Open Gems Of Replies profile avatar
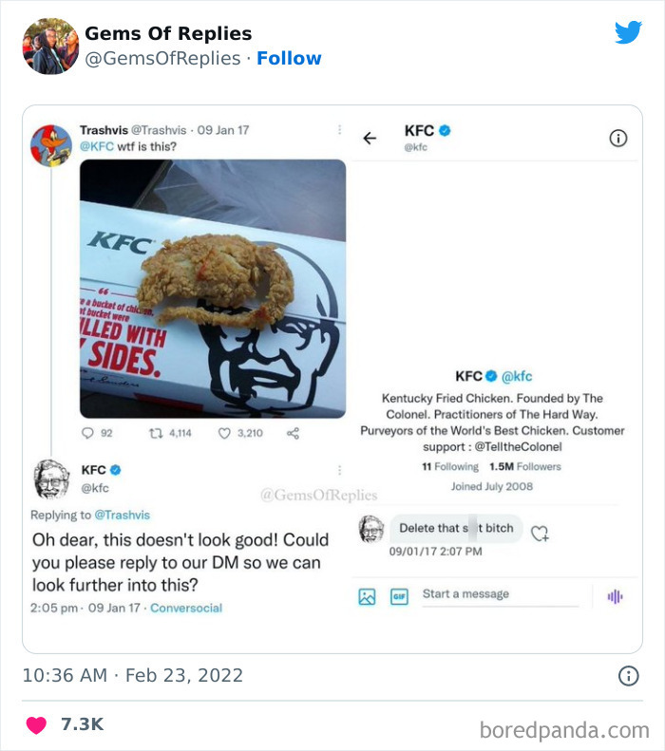This screenshot has width=665, height=751. [x=50, y=47]
